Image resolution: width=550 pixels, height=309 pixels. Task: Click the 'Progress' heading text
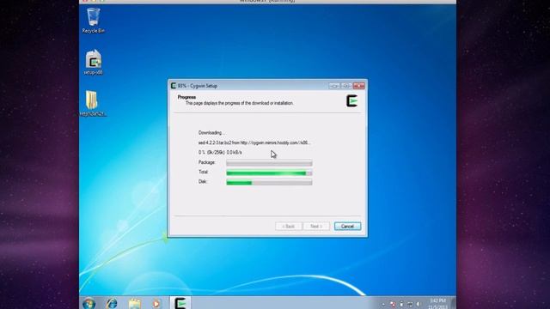point(186,97)
